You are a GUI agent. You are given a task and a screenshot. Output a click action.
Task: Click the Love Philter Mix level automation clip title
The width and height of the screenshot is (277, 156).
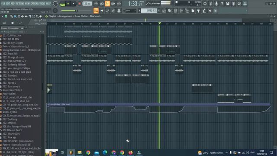[x=60, y=104]
